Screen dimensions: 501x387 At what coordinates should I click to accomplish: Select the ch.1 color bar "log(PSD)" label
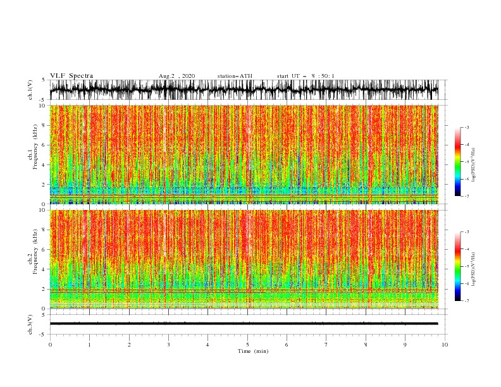point(473,165)
